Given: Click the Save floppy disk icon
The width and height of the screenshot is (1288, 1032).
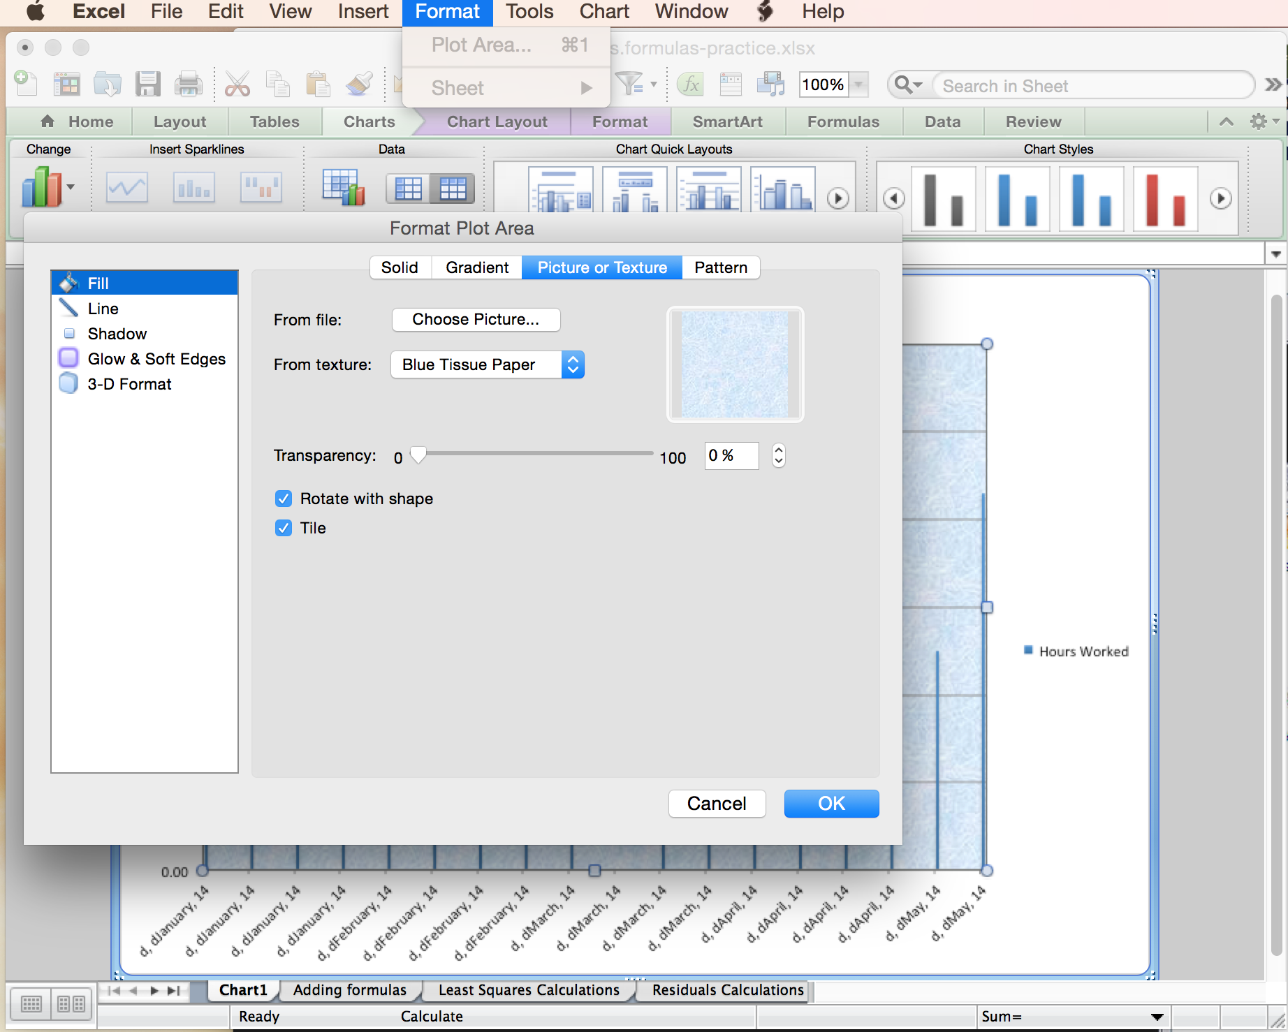Looking at the screenshot, I should (148, 84).
